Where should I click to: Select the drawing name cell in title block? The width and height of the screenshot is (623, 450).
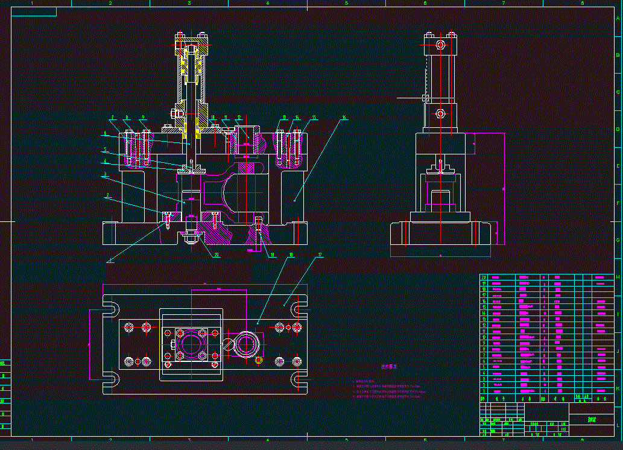592,419
